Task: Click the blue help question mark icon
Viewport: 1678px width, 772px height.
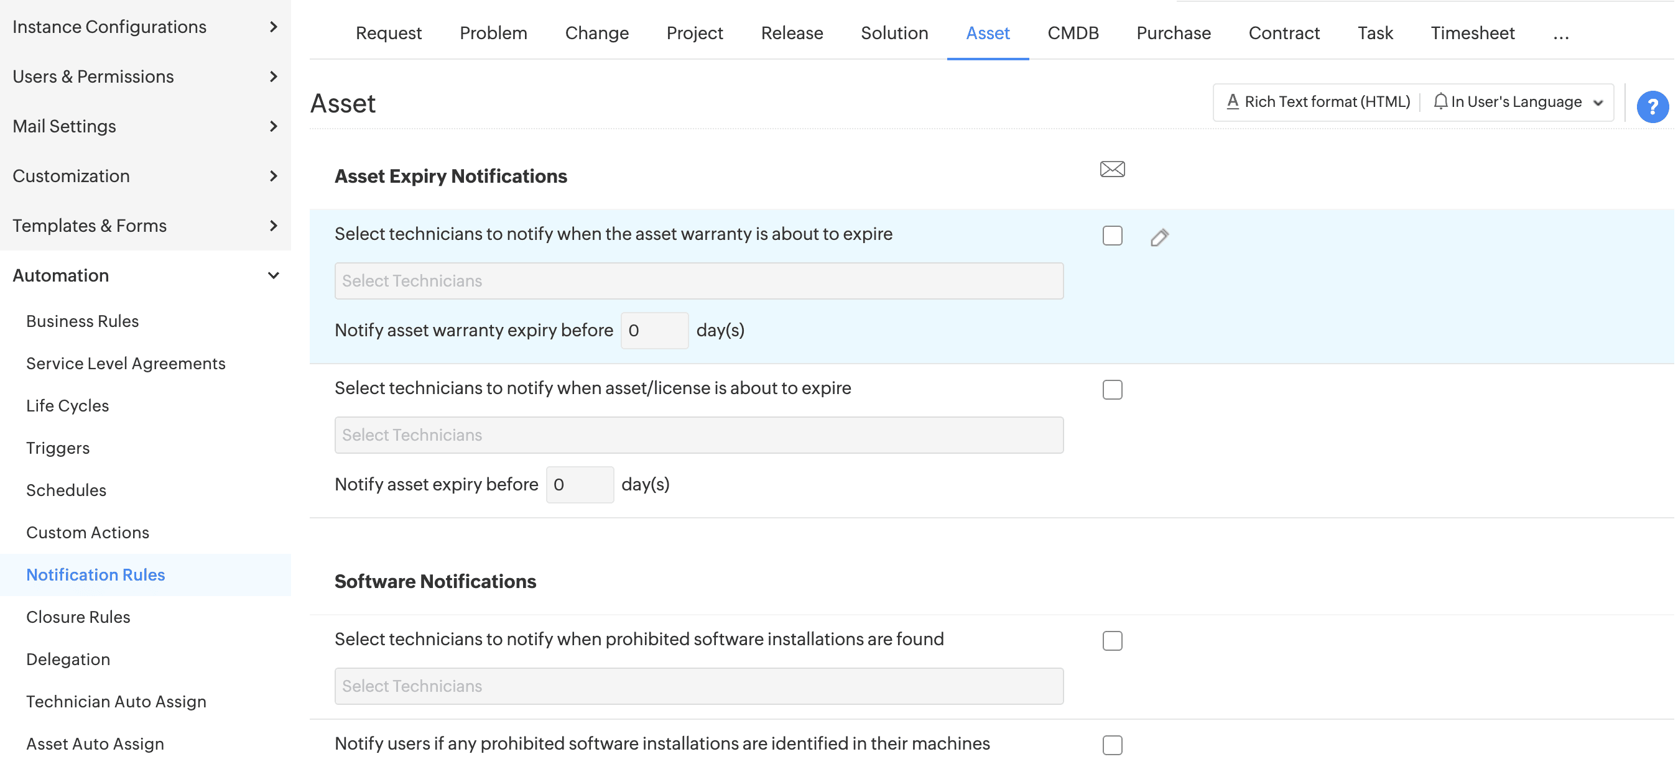Action: pyautogui.click(x=1651, y=107)
